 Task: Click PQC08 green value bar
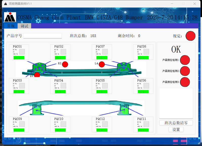143,58
